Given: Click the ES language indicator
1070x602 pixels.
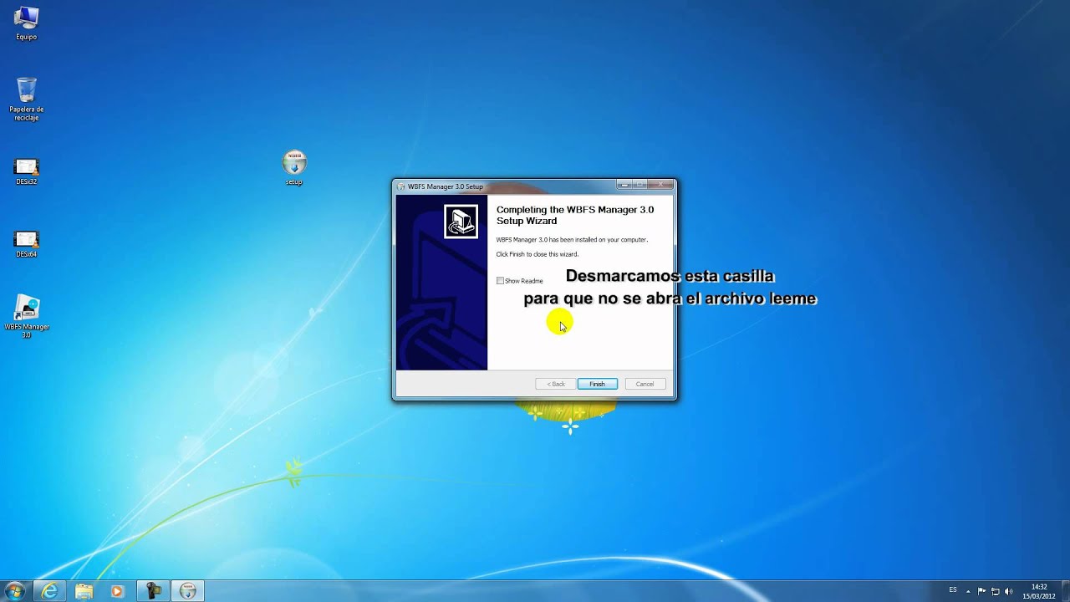Looking at the screenshot, I should [x=953, y=590].
